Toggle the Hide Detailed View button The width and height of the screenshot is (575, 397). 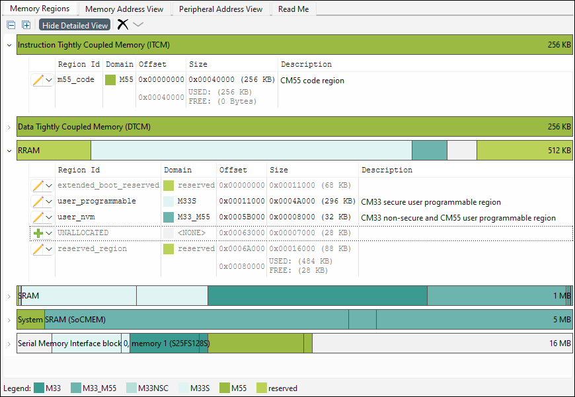(x=75, y=25)
